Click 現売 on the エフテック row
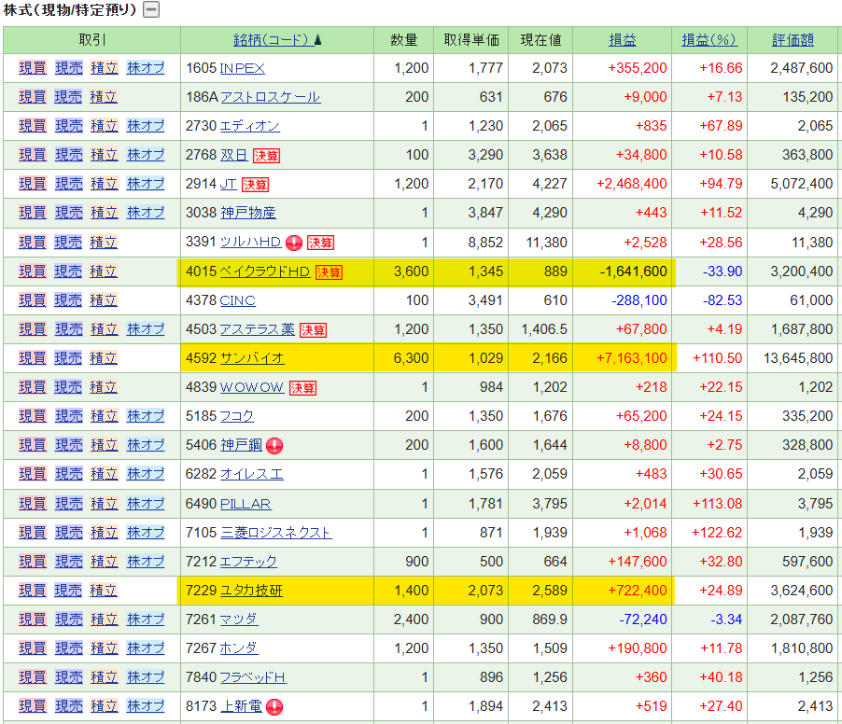 pyautogui.click(x=69, y=562)
